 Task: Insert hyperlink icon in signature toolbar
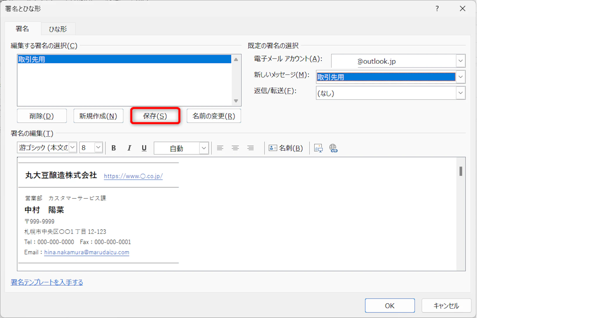[x=333, y=148]
